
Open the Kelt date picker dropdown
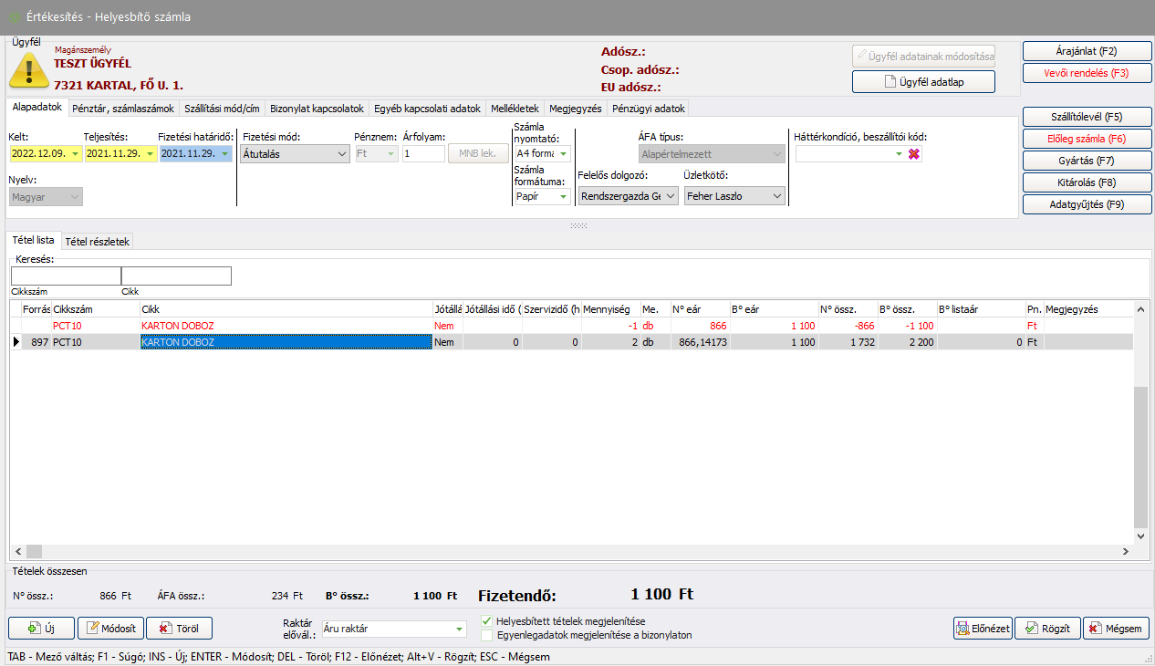[x=74, y=154]
